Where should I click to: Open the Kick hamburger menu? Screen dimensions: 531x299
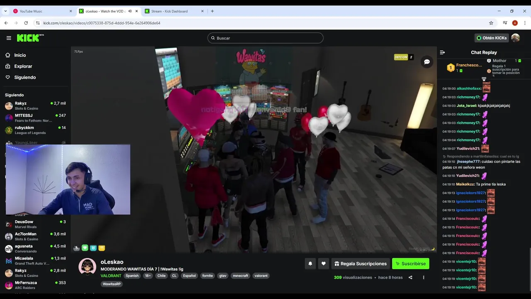[9, 38]
